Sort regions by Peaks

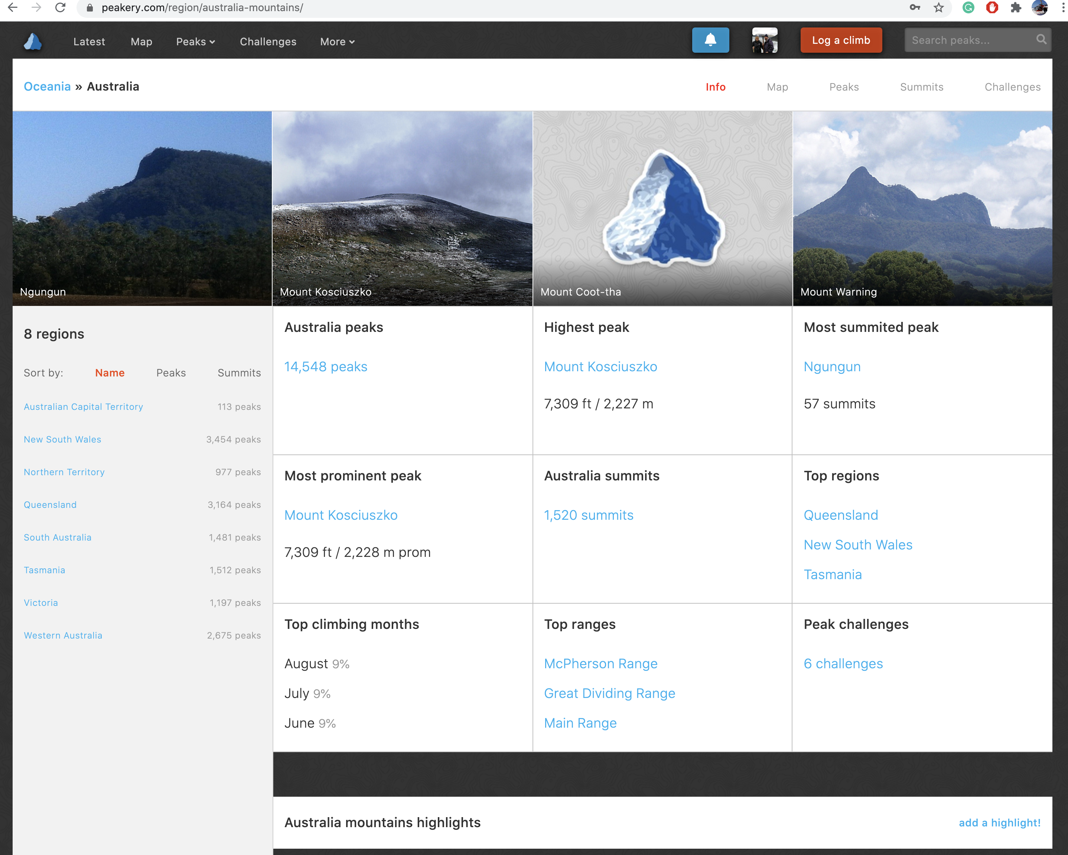click(171, 372)
